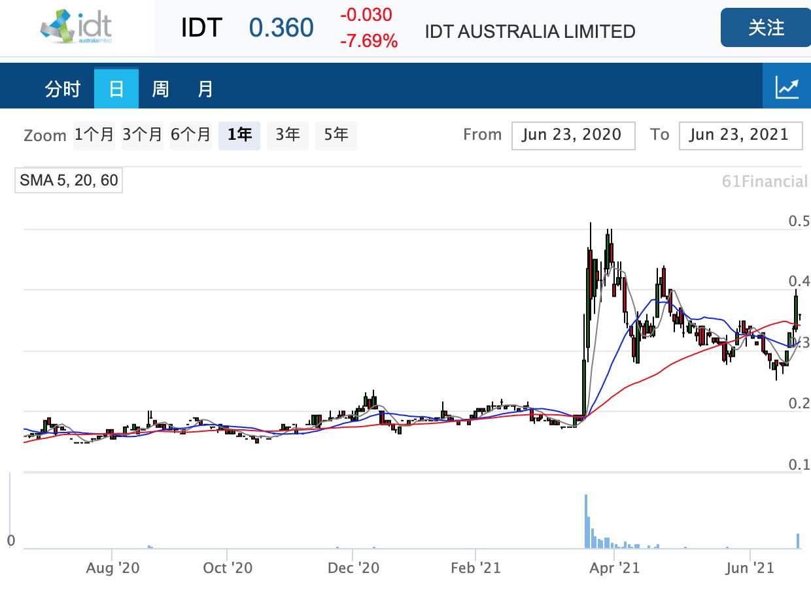Click the 0.2 price axis label

click(x=799, y=404)
